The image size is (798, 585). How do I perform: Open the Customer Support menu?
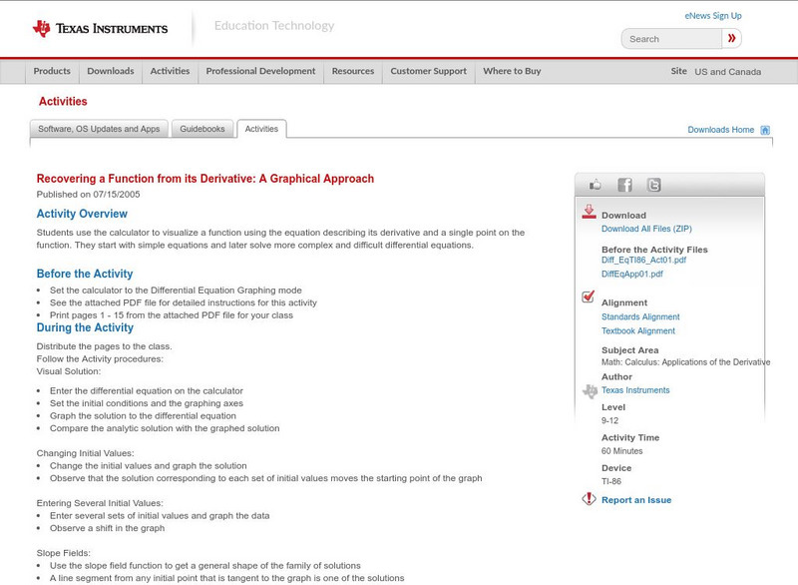point(429,71)
